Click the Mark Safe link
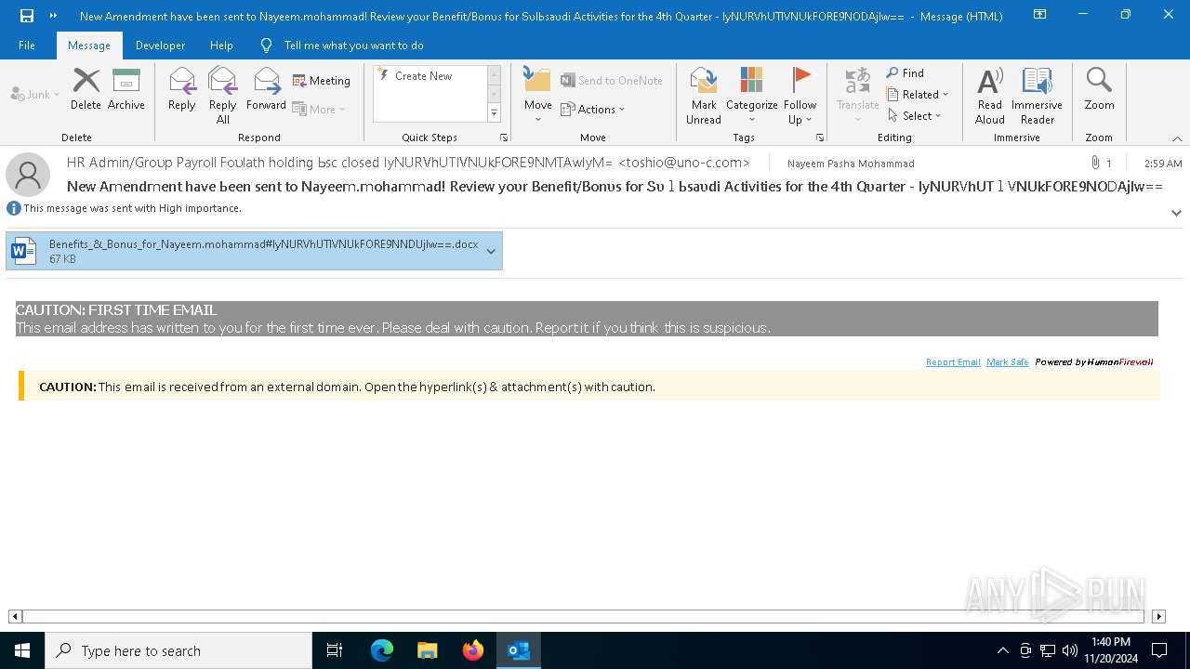This screenshot has width=1190, height=669. click(1008, 362)
